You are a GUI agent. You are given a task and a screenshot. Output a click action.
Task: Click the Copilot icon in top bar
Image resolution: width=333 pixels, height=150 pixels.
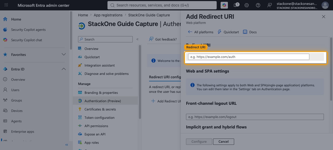[x=224, y=5]
